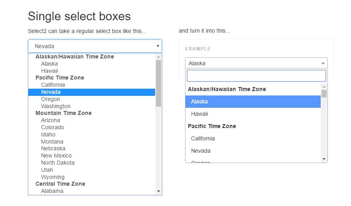Choose Hawaii in Select2 results
Screen dimensions: 351x206
coord(199,114)
